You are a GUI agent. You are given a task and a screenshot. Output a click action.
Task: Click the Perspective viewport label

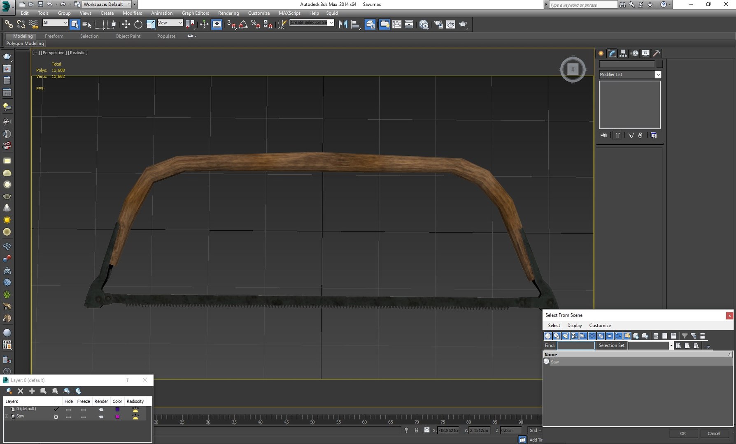(54, 53)
